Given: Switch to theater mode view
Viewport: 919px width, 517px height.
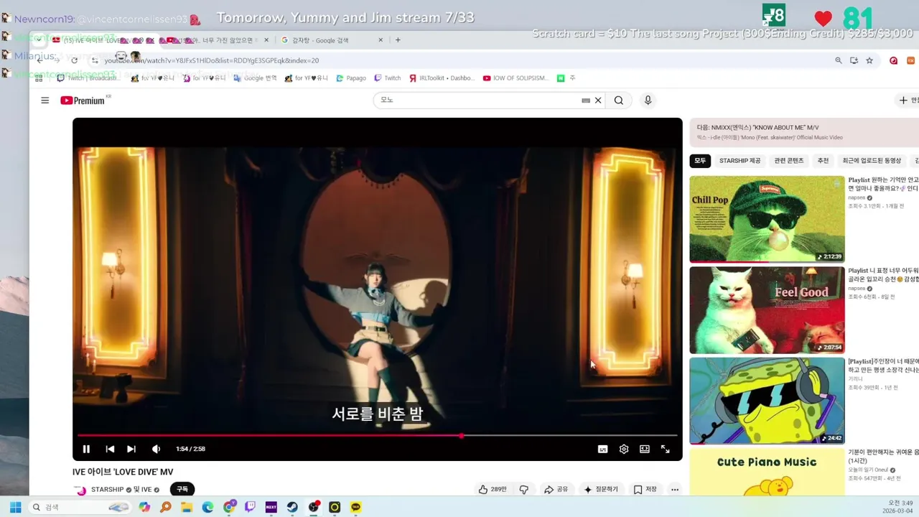Looking at the screenshot, I should tap(645, 449).
